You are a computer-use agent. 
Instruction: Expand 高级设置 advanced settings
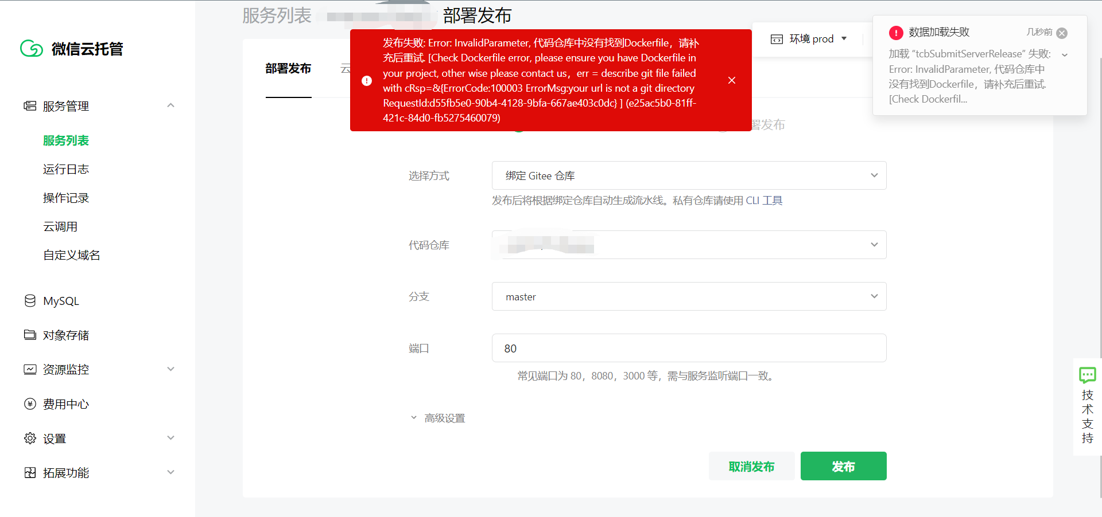coord(438,418)
